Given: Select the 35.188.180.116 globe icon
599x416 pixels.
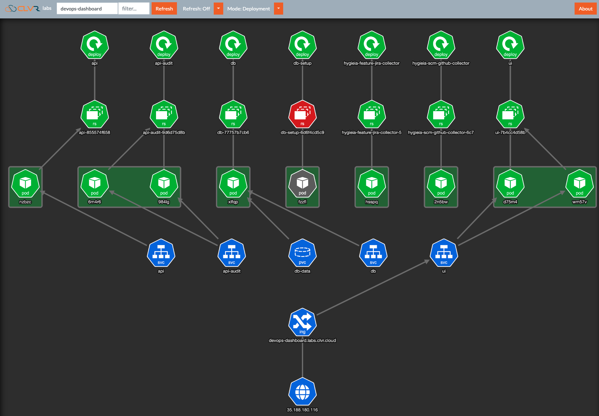Looking at the screenshot, I should pos(303,392).
